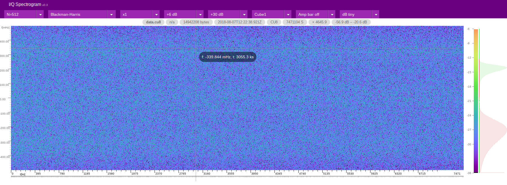Click the 2018-08-07T12:22:38.921Z timestamp badge

pyautogui.click(x=240, y=22)
